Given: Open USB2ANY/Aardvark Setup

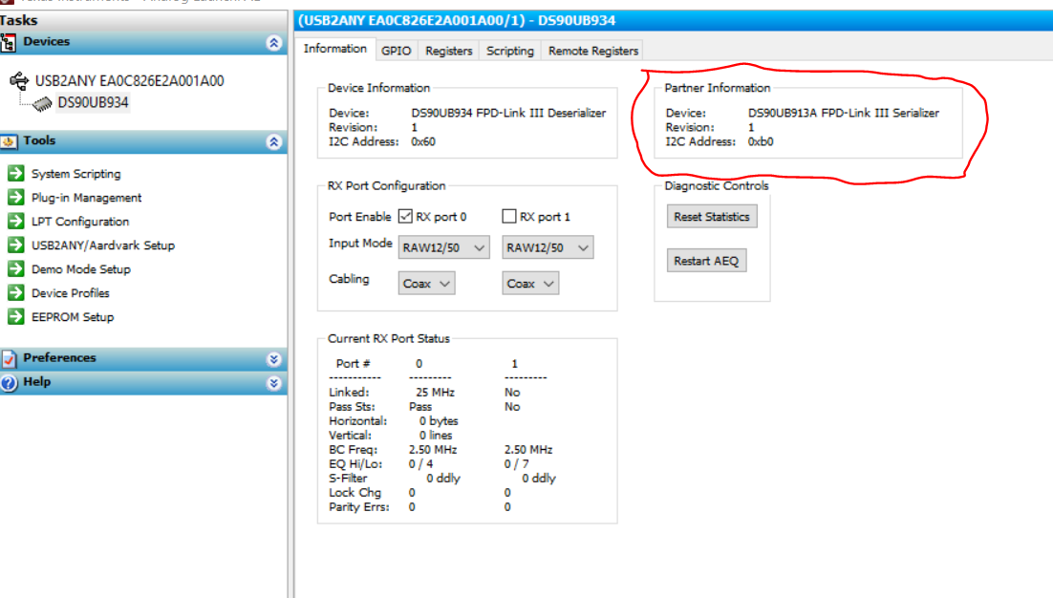Looking at the screenshot, I should pyautogui.click(x=103, y=246).
